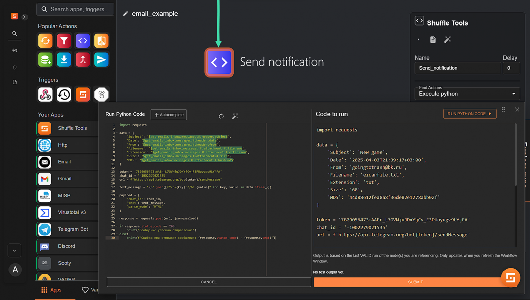Screen dimensions: 530x300
Task: Select the schedule clock trigger icon
Action: (64, 95)
